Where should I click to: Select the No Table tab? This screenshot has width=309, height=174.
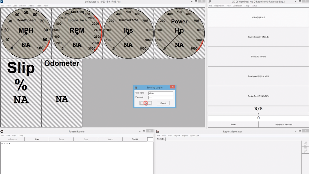coord(161,139)
